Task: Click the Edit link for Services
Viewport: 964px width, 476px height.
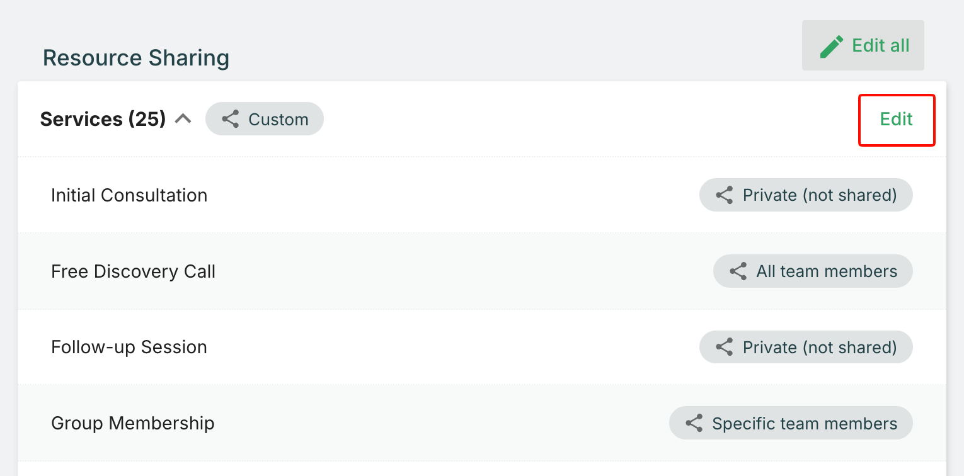Action: [x=896, y=120]
